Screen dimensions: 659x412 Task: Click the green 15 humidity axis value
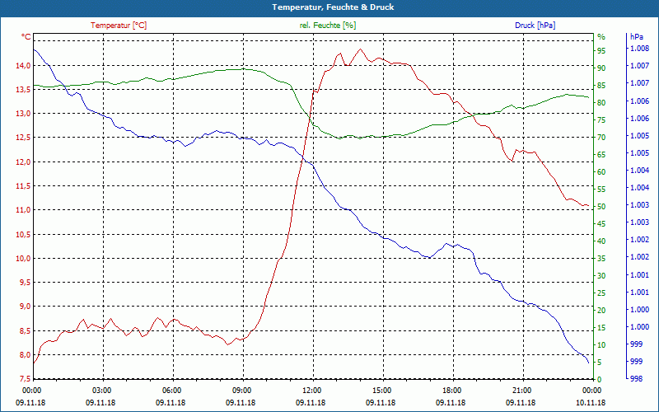[x=601, y=327]
